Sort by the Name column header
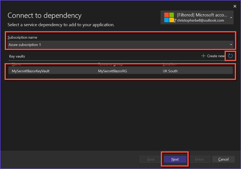The width and height of the screenshot is (241, 169). (16, 64)
